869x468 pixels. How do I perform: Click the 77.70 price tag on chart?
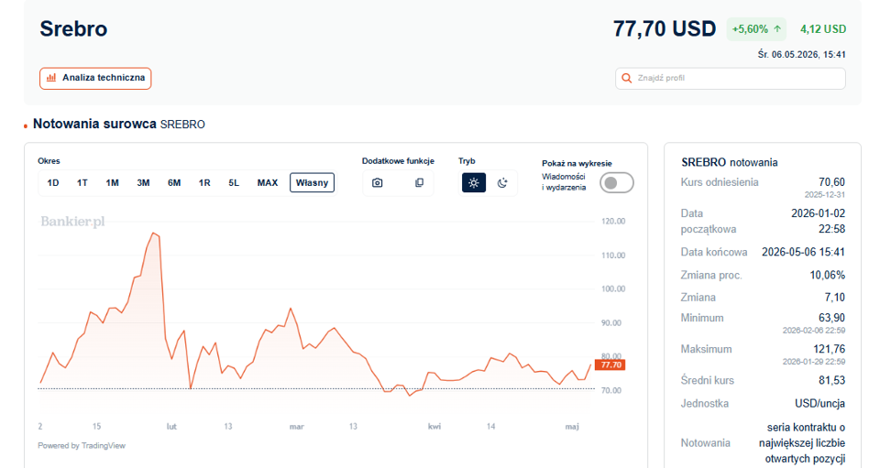610,365
